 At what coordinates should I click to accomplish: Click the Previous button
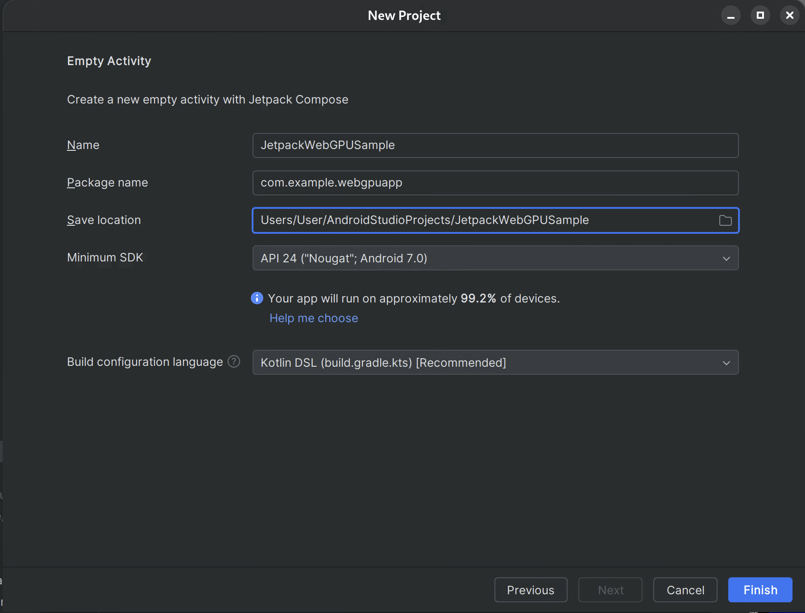tap(531, 590)
